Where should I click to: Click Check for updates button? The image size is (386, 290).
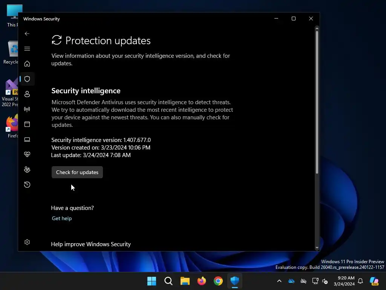[77, 172]
